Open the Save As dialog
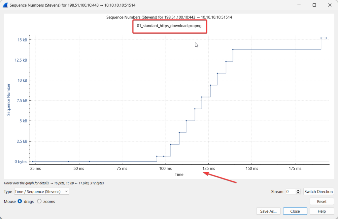This screenshot has width=338, height=219. (268, 211)
